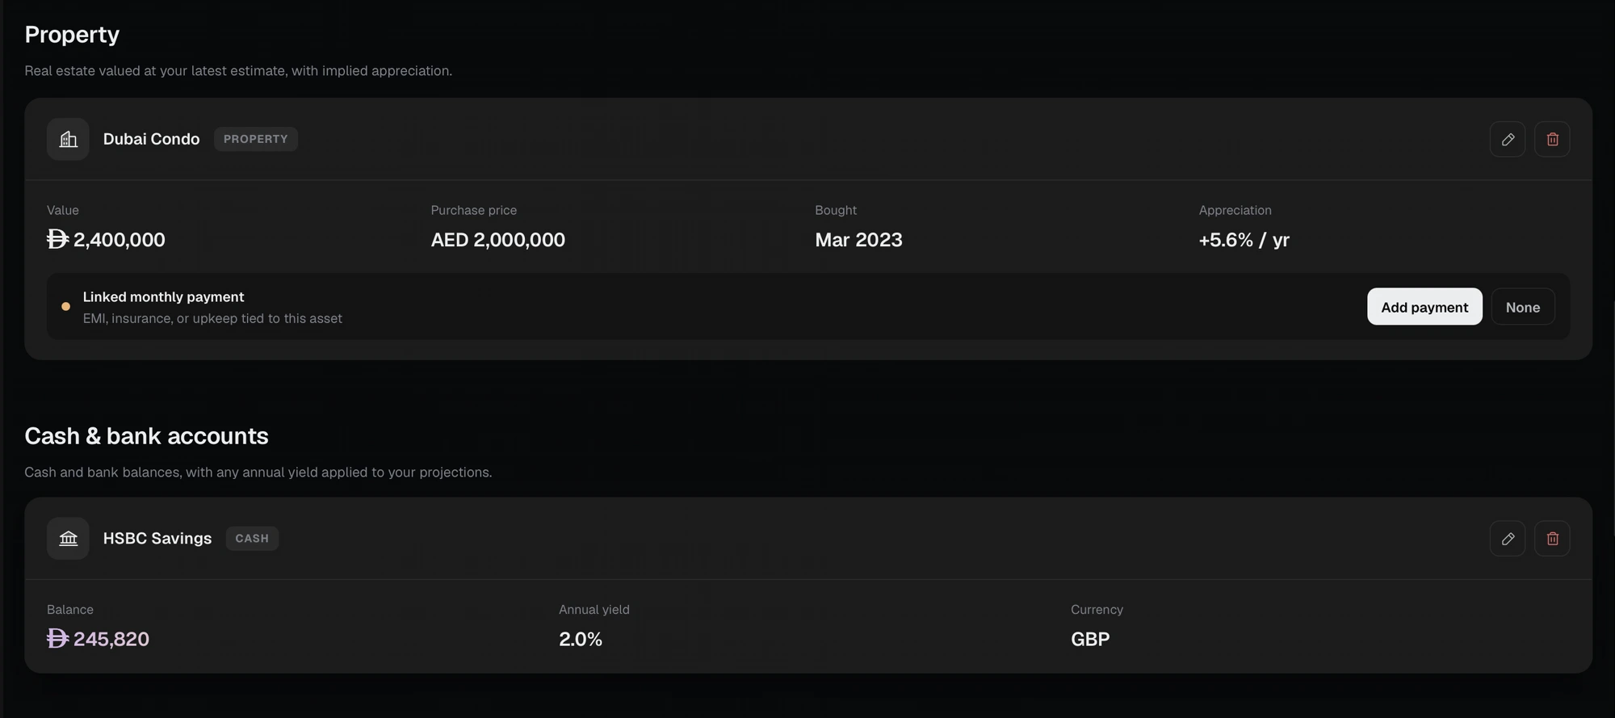Screen dimensions: 1615x718
Task: Delete the Dubai Condo property
Action: pos(1552,140)
